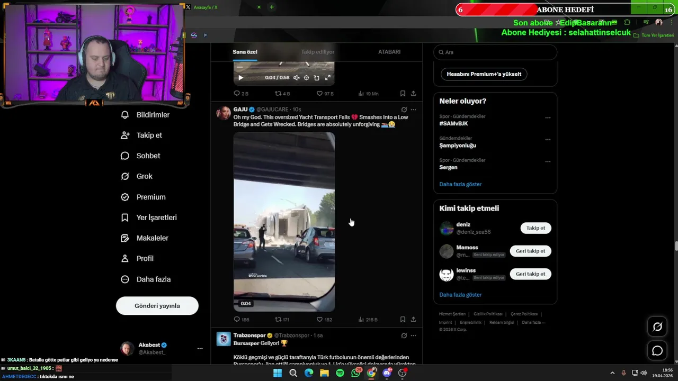The width and height of the screenshot is (678, 381).
Task: Play the top video at 0:04
Action: tap(240, 78)
